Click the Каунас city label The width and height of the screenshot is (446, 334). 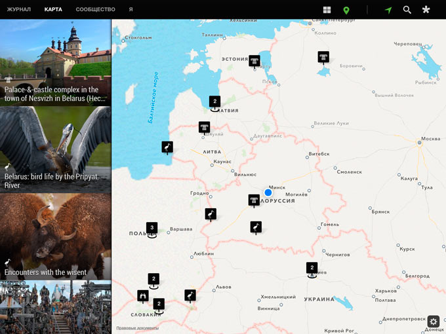222,161
